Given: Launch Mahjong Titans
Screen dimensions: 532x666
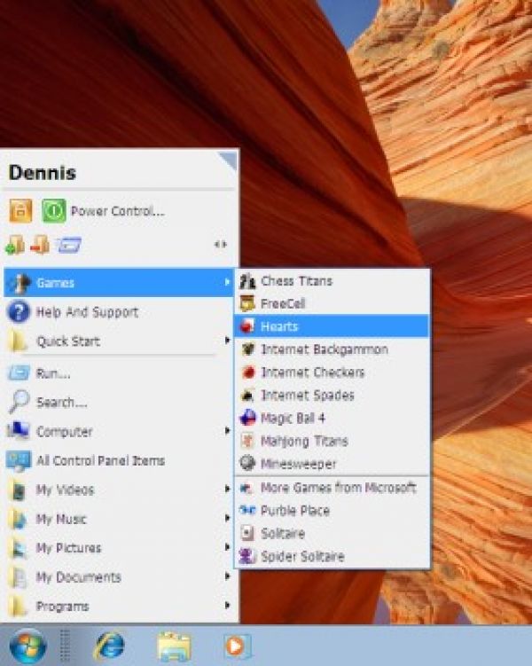Looking at the screenshot, I should click(x=332, y=441).
